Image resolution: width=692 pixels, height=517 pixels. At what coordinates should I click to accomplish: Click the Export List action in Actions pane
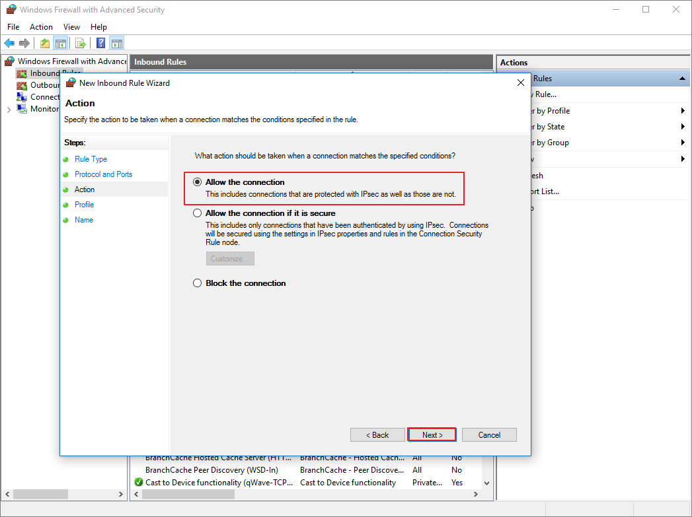click(x=545, y=191)
